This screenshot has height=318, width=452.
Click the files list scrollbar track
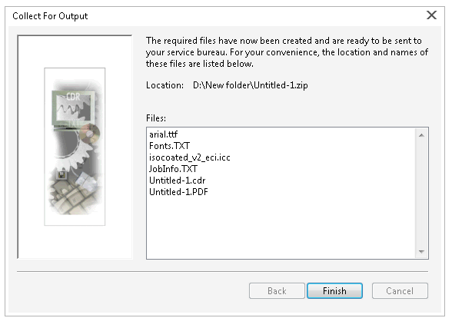[421, 193]
